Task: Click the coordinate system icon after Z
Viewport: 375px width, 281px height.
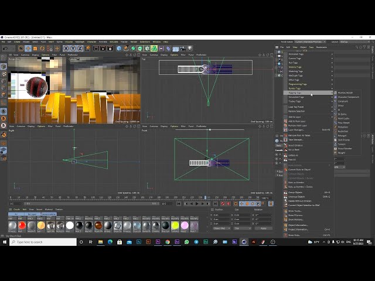Action: [87, 49]
